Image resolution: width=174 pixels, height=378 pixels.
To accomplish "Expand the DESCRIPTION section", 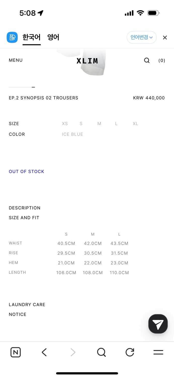I will click(x=25, y=208).
